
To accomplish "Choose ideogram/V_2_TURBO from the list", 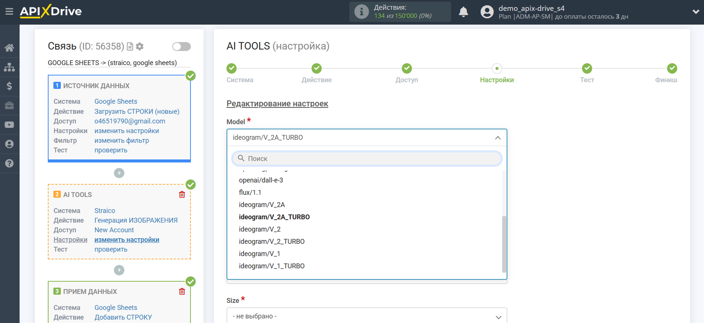I will pyautogui.click(x=271, y=241).
